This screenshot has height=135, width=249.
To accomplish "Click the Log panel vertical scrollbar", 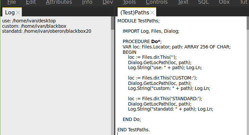I will [113, 67].
